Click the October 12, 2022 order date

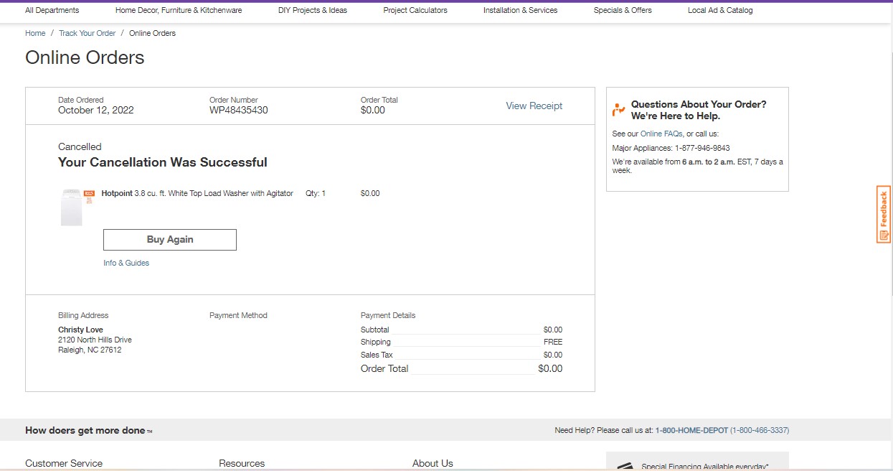(x=96, y=111)
